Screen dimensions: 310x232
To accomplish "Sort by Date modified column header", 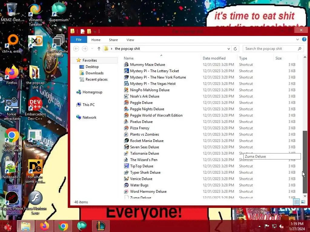I will (219, 58).
